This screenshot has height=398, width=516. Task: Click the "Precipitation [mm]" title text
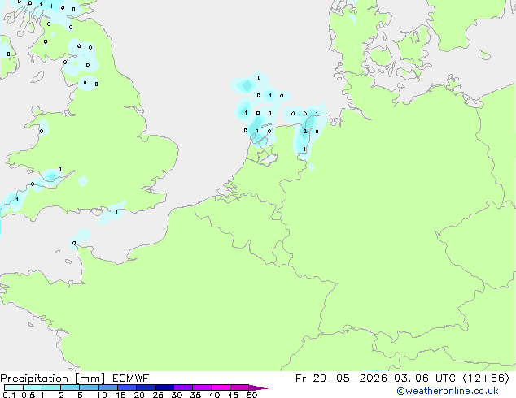(53, 379)
